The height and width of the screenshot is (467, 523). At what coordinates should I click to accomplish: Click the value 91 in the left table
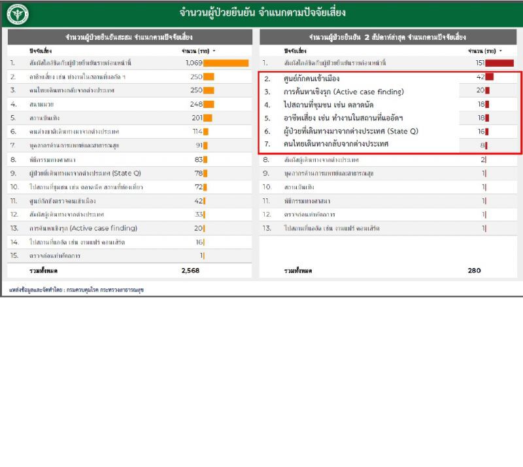[x=199, y=145]
